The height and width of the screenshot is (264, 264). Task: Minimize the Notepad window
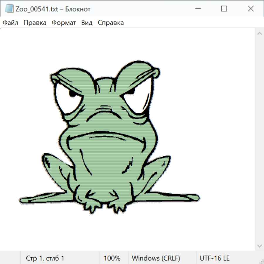[197, 9]
